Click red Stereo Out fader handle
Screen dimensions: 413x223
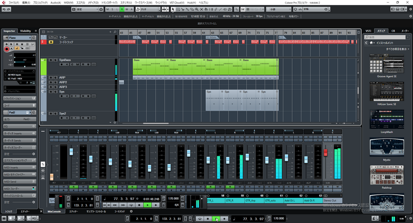pos(326,152)
